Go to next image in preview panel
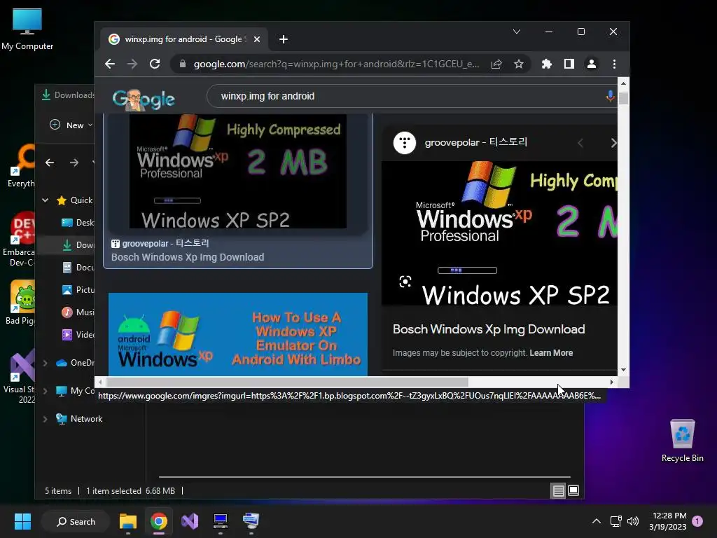 [x=613, y=143]
